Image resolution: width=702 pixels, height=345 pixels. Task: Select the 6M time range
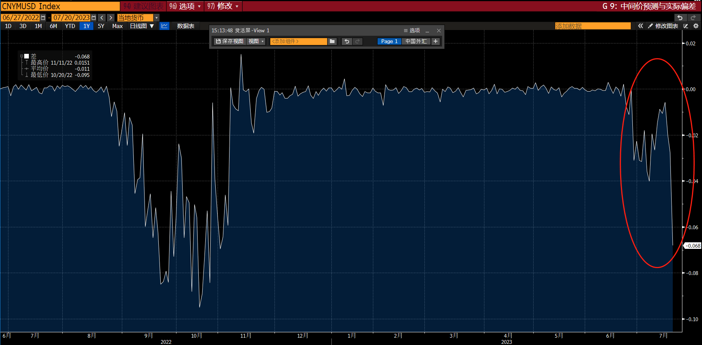point(53,26)
